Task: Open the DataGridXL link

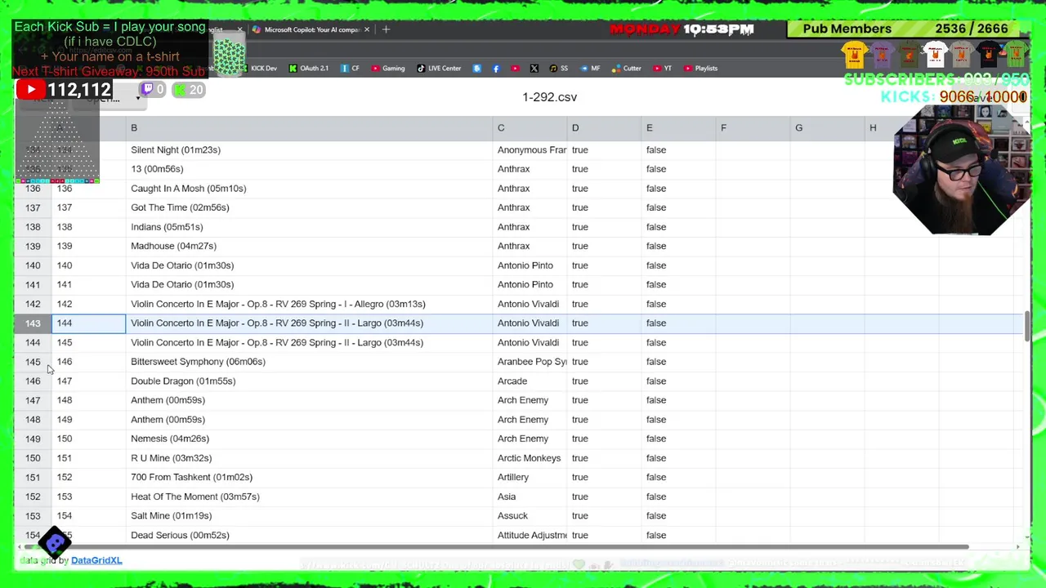Action: (x=96, y=560)
